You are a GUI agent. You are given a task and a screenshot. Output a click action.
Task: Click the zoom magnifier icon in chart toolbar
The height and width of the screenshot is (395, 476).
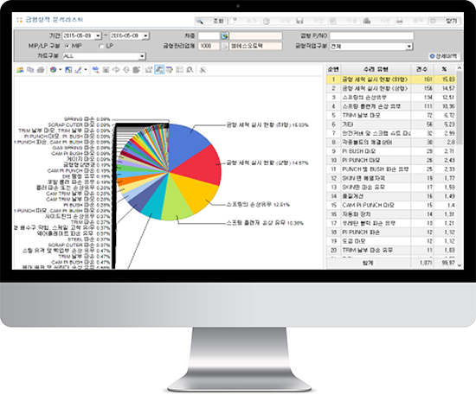point(190,70)
